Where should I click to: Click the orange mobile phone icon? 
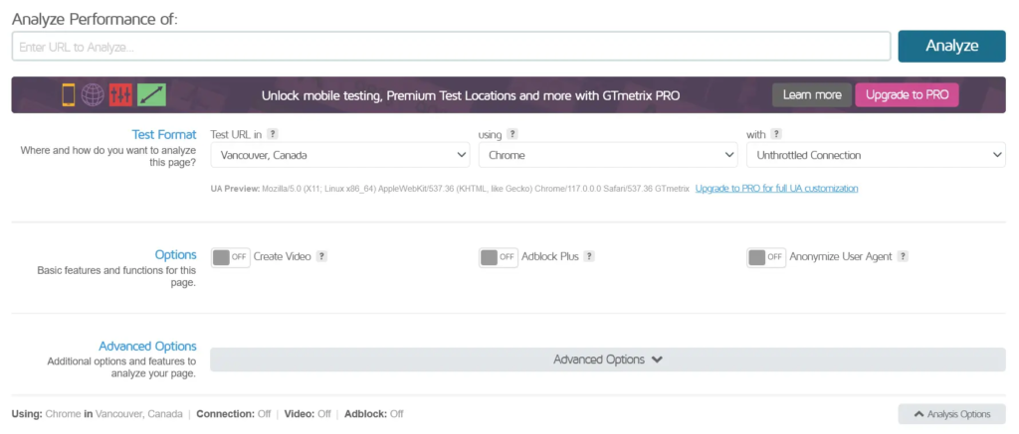(69, 94)
